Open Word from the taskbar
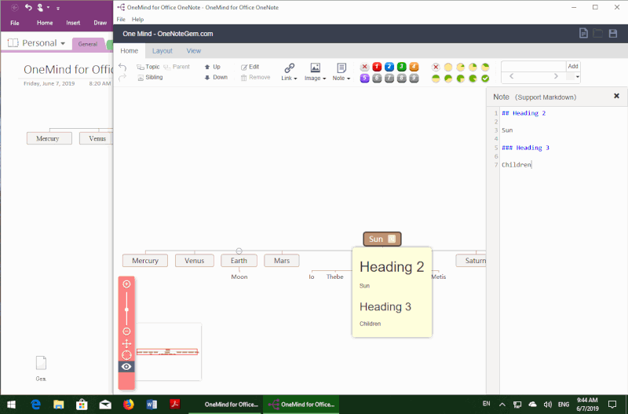Viewport: 628px width, 414px height. (152, 405)
